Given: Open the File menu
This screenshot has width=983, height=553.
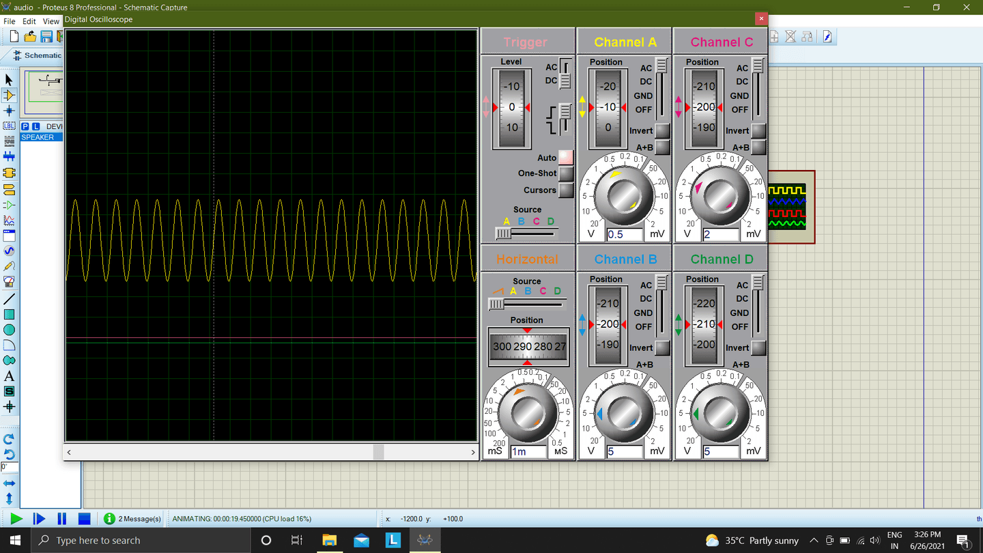Looking at the screenshot, I should pyautogui.click(x=10, y=21).
